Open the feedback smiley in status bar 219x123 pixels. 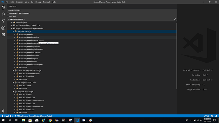coord(212,116)
